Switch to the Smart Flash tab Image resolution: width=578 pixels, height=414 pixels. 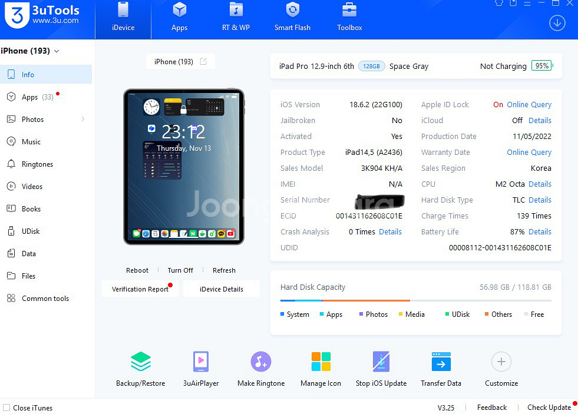coord(292,17)
